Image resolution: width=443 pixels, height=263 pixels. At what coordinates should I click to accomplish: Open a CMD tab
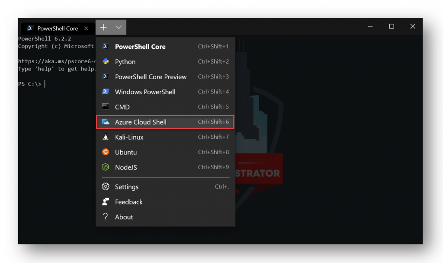[165, 106]
